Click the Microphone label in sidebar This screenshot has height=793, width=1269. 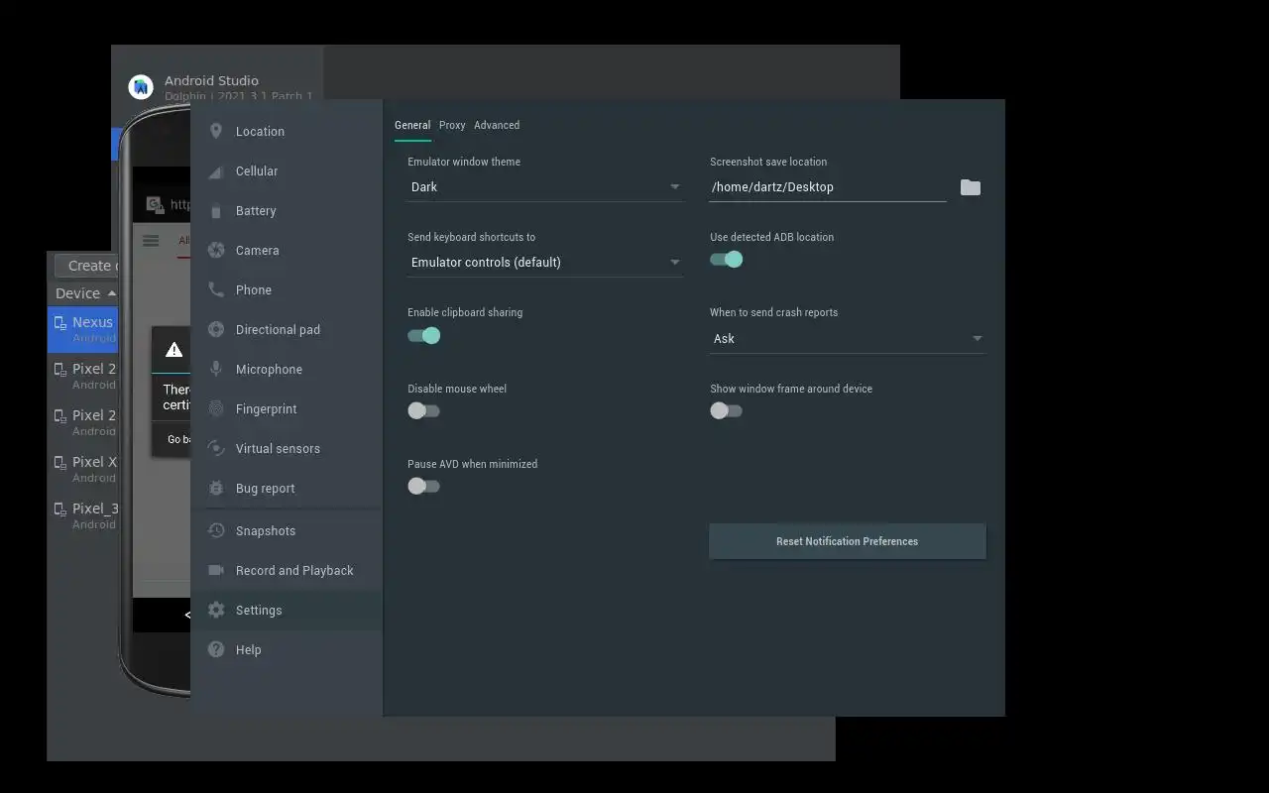coord(269,370)
